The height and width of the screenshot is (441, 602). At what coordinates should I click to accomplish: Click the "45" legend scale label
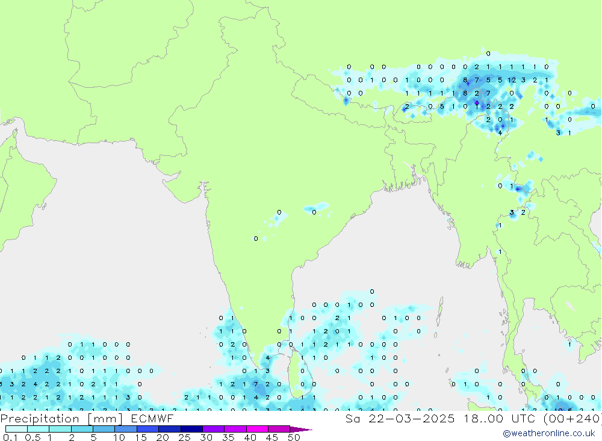272,437
